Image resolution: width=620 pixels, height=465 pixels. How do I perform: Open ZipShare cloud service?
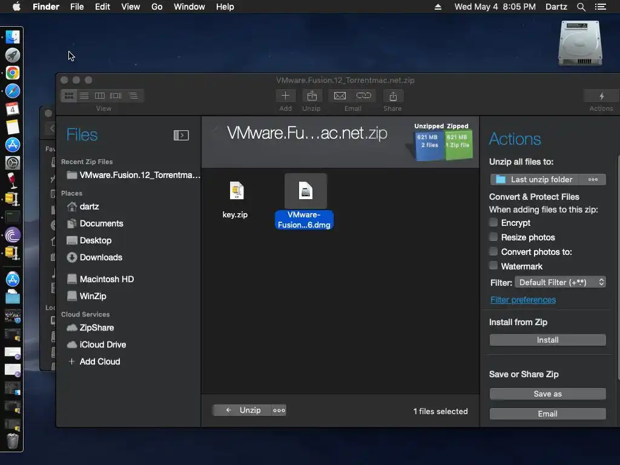pyautogui.click(x=91, y=328)
